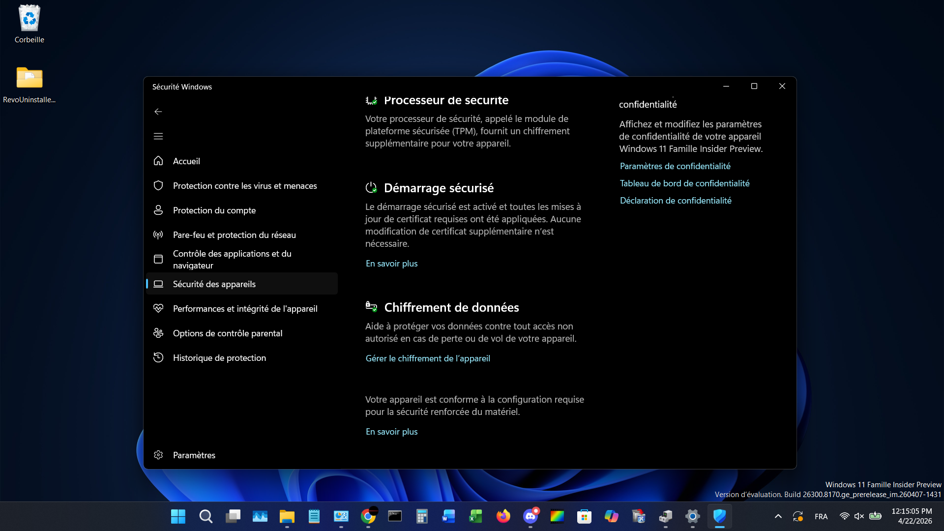
Task: Go back using the arrow at top left
Action: [x=158, y=112]
